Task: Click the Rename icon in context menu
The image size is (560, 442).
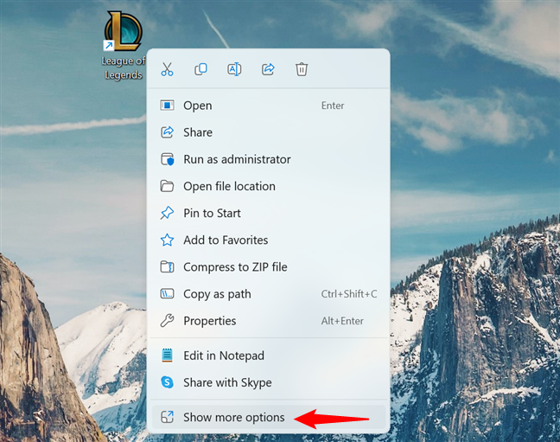Action: pos(234,69)
